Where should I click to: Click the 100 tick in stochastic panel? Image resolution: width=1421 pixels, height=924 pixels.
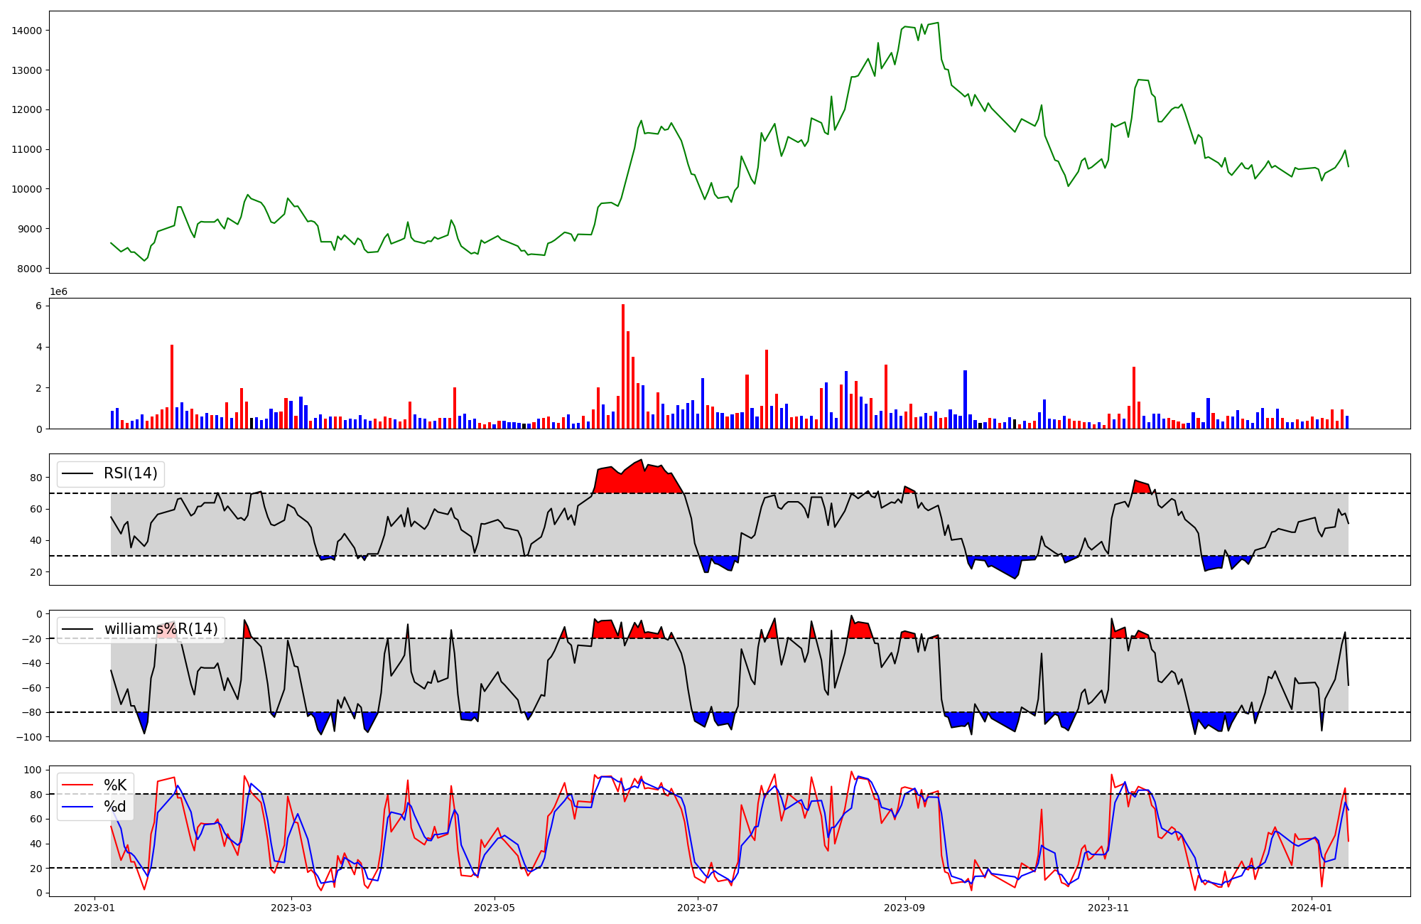point(33,770)
